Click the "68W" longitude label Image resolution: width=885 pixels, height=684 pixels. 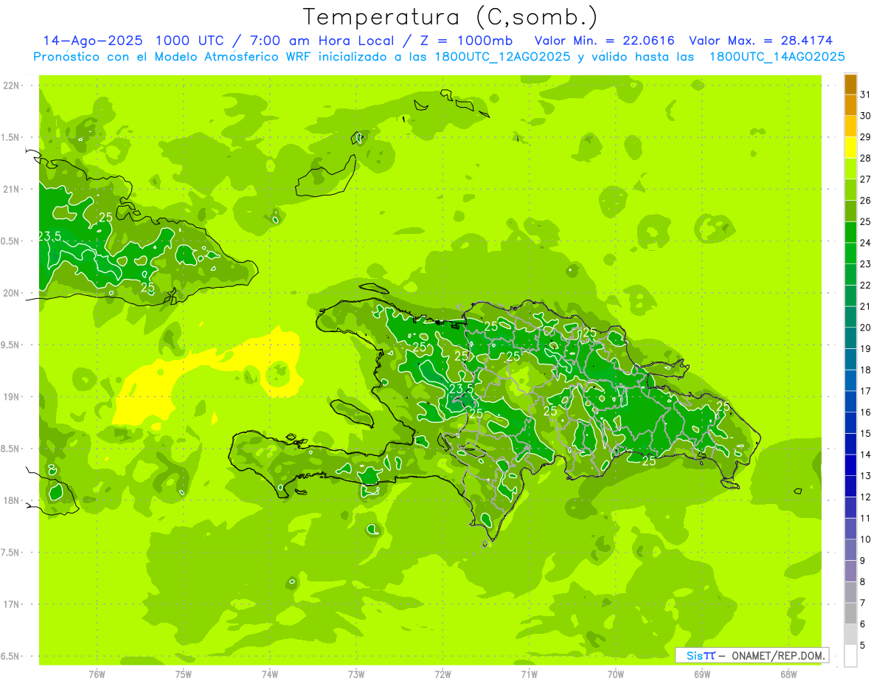(788, 674)
